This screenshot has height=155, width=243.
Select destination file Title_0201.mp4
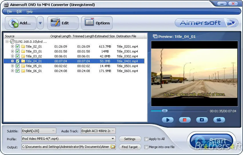[127, 46]
